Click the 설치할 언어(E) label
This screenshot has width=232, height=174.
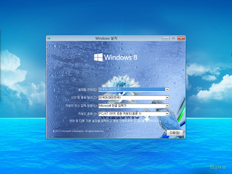pyautogui.click(x=88, y=90)
